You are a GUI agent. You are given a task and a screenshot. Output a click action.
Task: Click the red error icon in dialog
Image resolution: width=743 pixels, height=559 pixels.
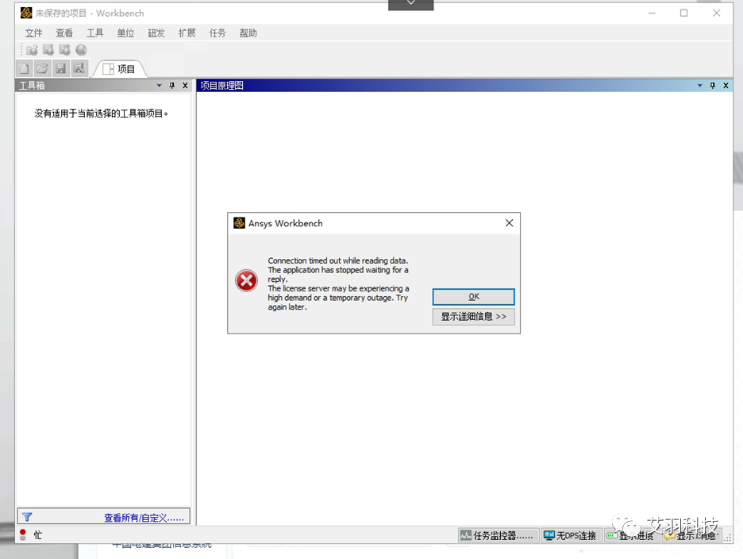[246, 280]
